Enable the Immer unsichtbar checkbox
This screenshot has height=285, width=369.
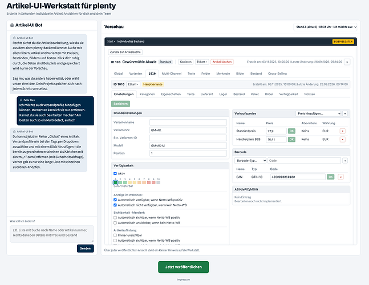115,235
